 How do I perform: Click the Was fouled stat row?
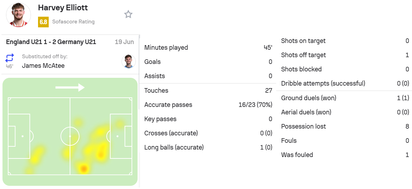tap(345, 155)
